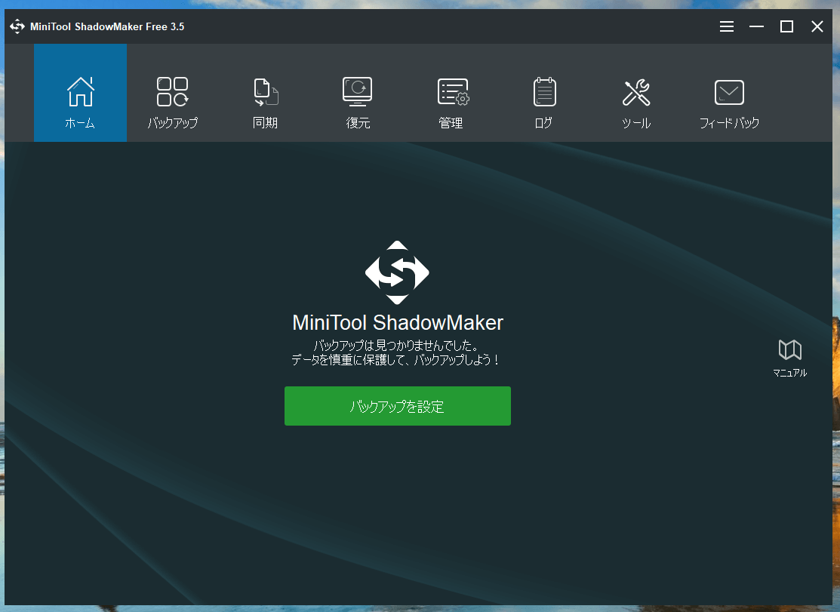Open the ホーム home tab
This screenshot has height=612, width=840.
point(80,93)
